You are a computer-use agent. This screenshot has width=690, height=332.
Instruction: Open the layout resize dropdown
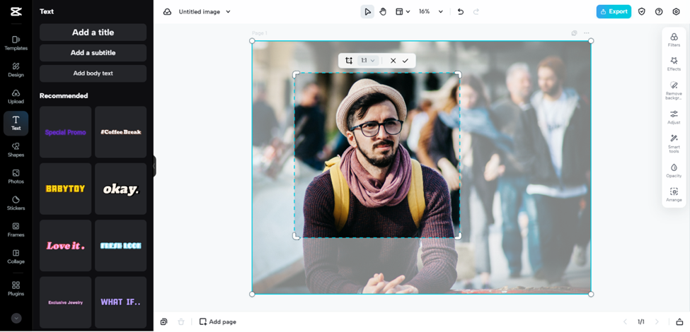[403, 12]
